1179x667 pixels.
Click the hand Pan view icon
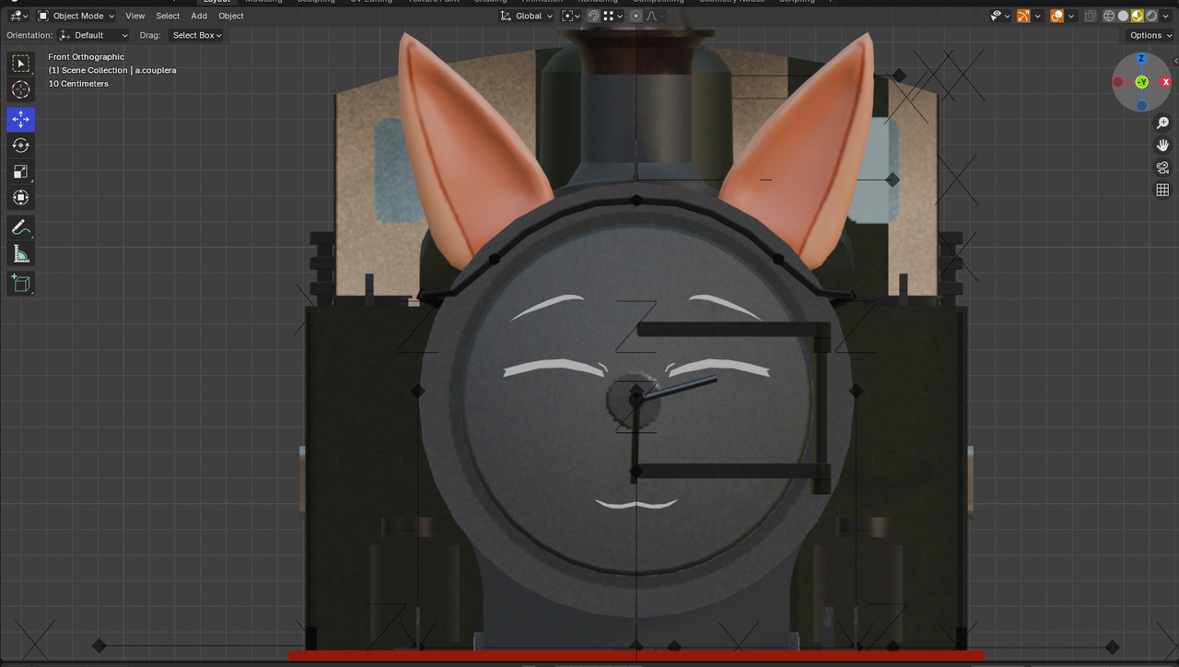(x=1162, y=145)
